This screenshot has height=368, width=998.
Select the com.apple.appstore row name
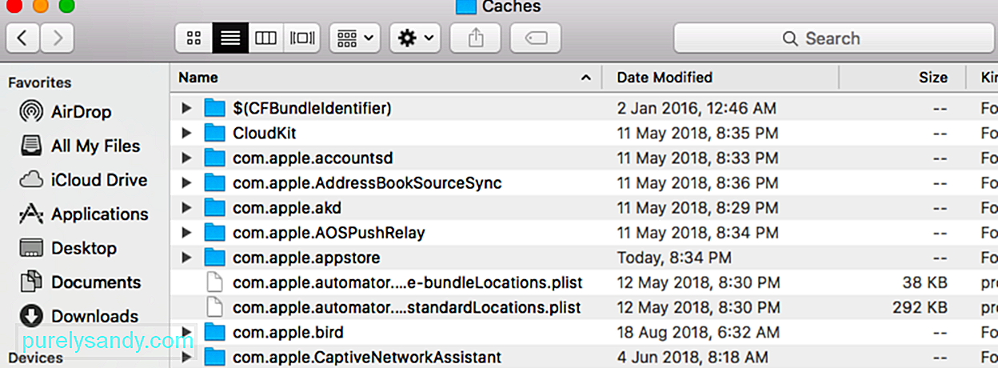[x=306, y=258]
